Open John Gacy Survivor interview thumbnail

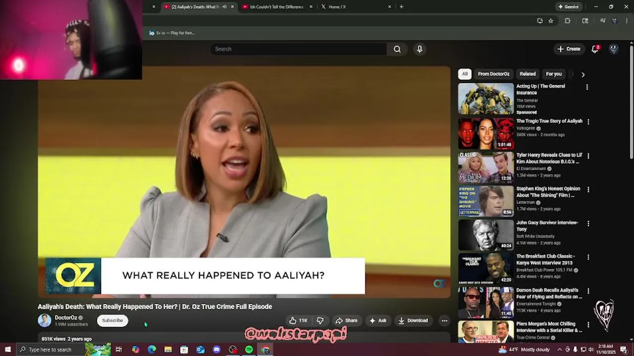pyautogui.click(x=486, y=235)
